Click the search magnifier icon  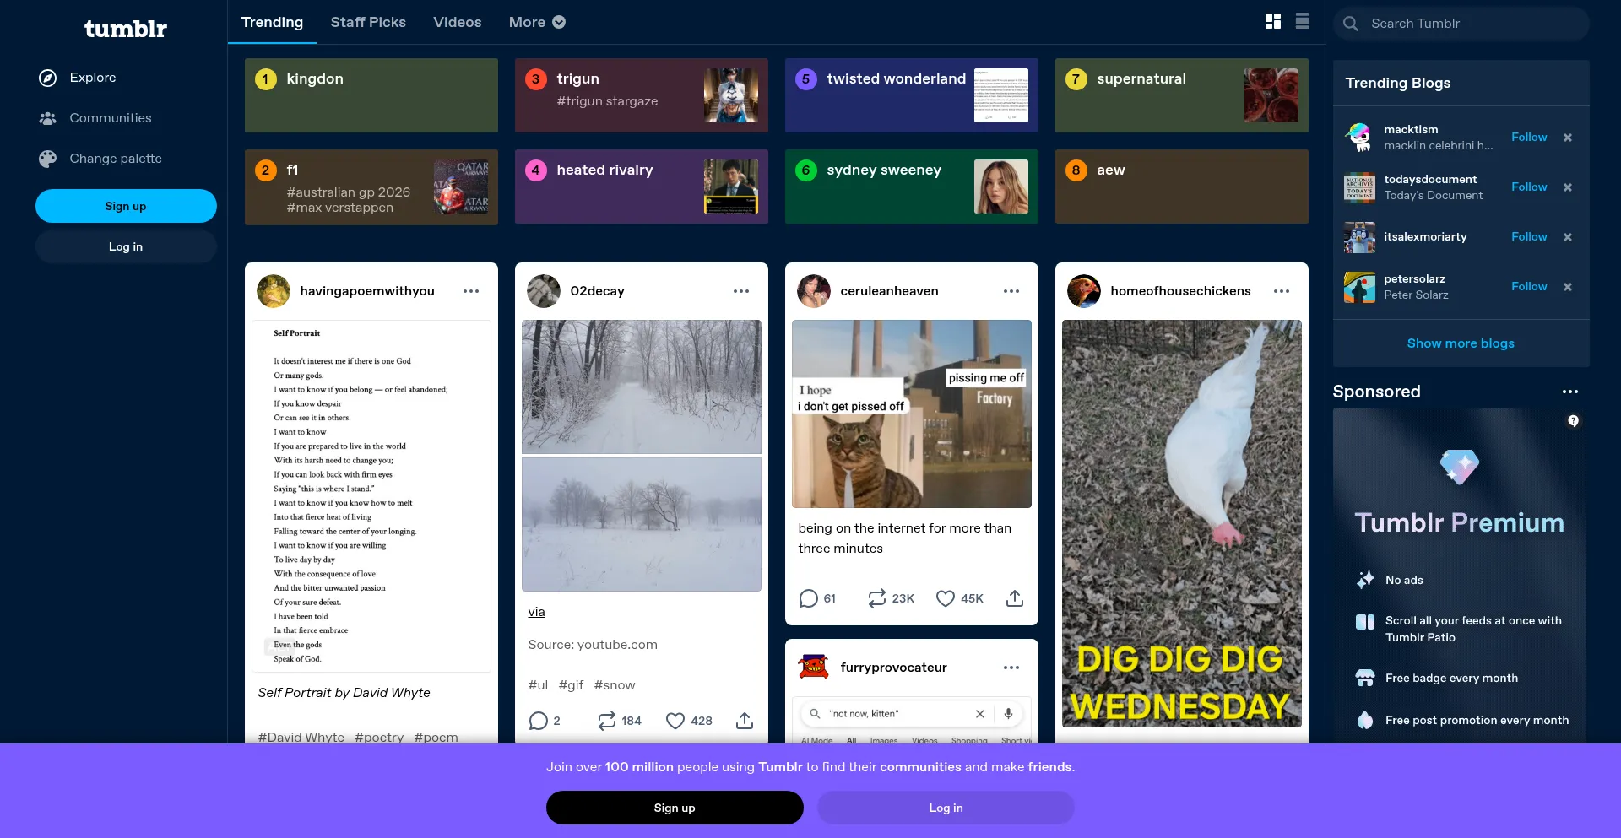[1351, 24]
